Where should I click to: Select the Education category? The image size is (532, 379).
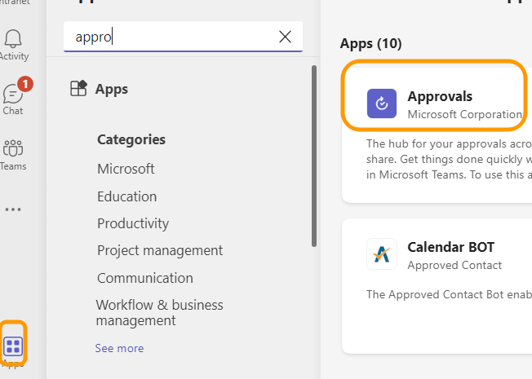coord(126,196)
